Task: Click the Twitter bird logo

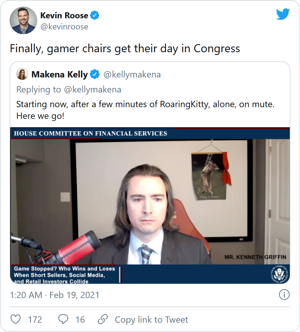Action: point(283,14)
